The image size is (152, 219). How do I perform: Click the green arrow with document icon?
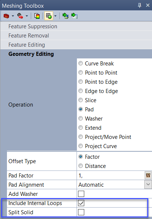[x=74, y=16]
